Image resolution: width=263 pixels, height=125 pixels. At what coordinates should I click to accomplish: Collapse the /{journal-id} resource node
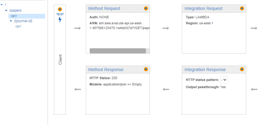(x=11, y=21)
